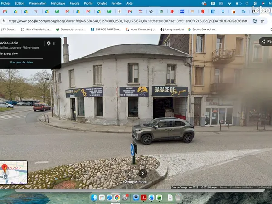View site information icon in address bar
The width and height of the screenshot is (272, 204).
tap(4, 21)
